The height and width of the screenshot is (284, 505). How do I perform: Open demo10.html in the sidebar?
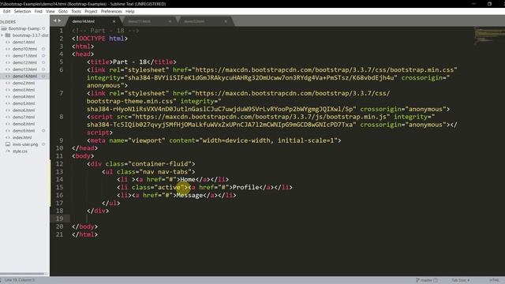(x=24, y=49)
